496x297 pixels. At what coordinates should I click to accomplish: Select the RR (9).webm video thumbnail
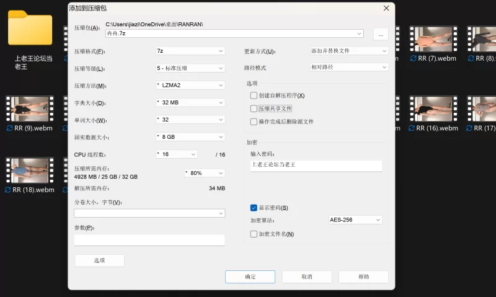tap(30, 109)
